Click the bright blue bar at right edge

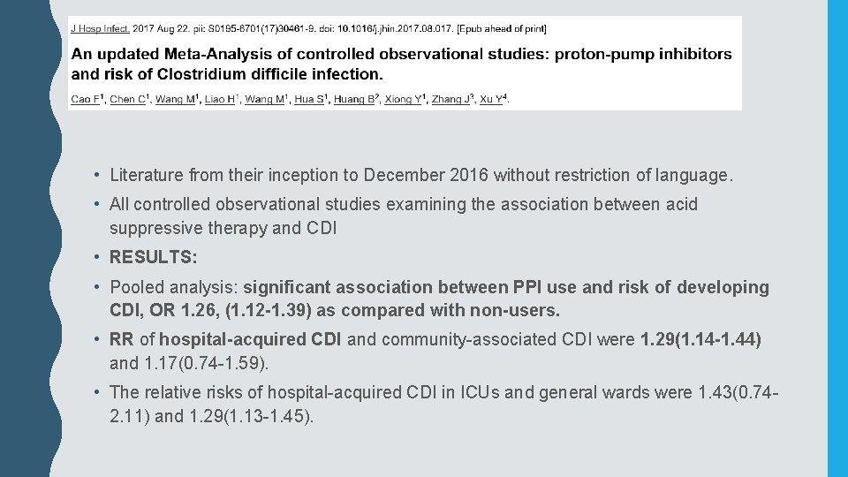coord(837,238)
